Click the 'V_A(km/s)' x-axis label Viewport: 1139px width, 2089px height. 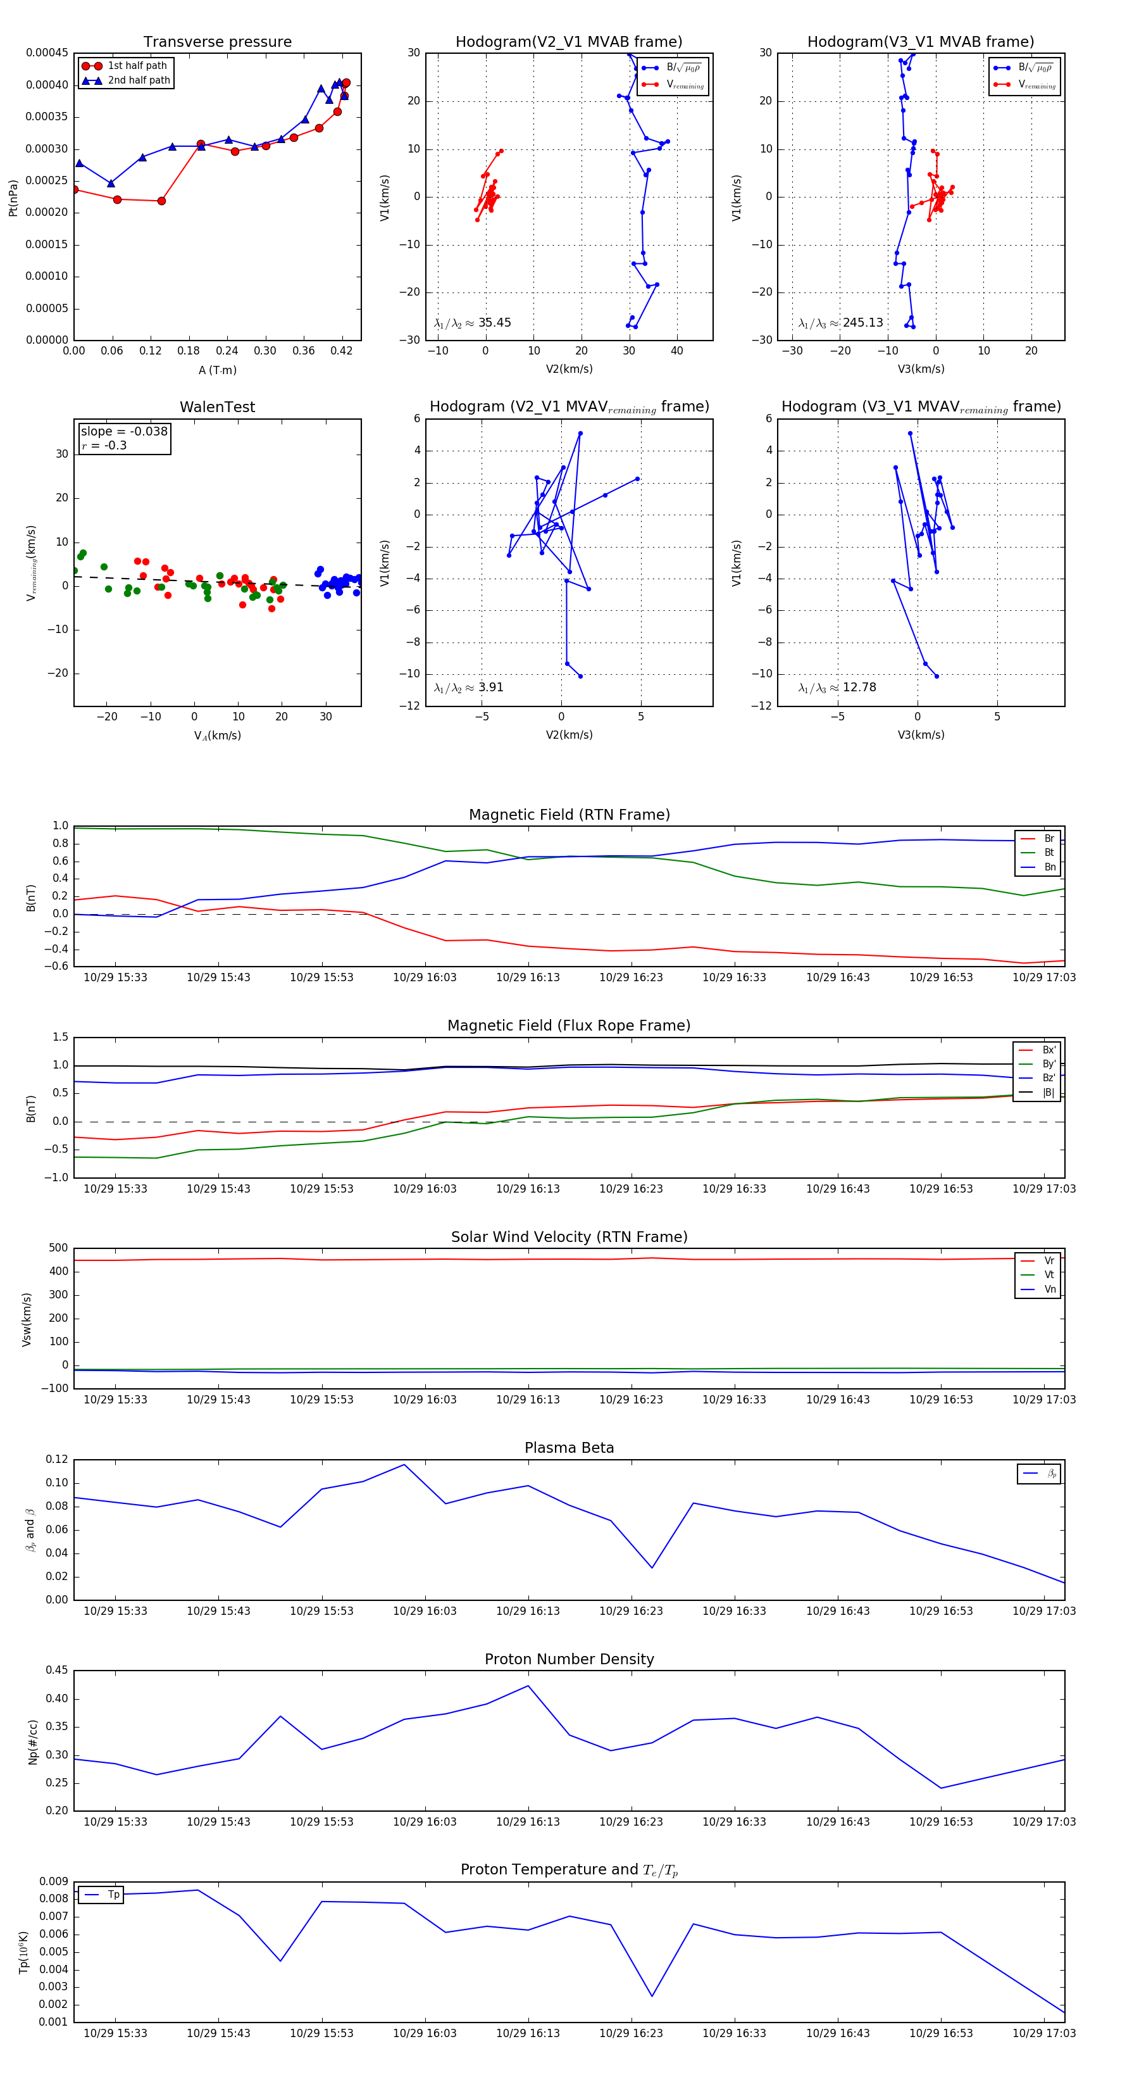(x=217, y=736)
